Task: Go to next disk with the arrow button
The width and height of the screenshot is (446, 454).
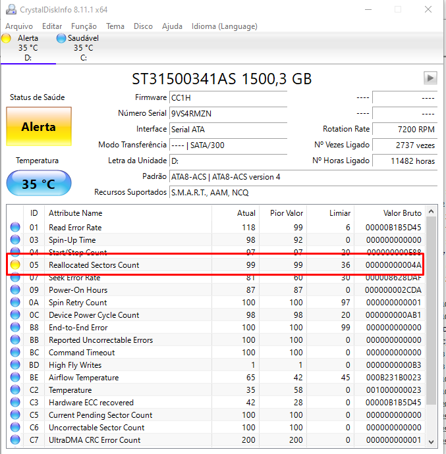Action: click(x=430, y=78)
